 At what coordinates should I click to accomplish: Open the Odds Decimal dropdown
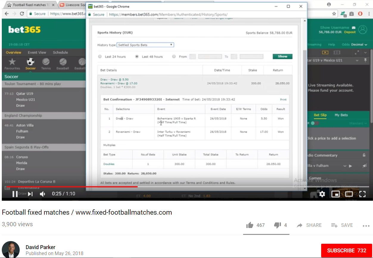[355, 45]
